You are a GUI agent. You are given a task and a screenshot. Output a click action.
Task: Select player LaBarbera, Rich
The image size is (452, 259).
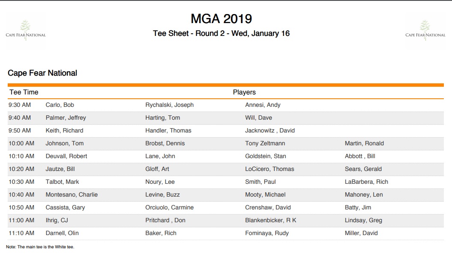(366, 182)
